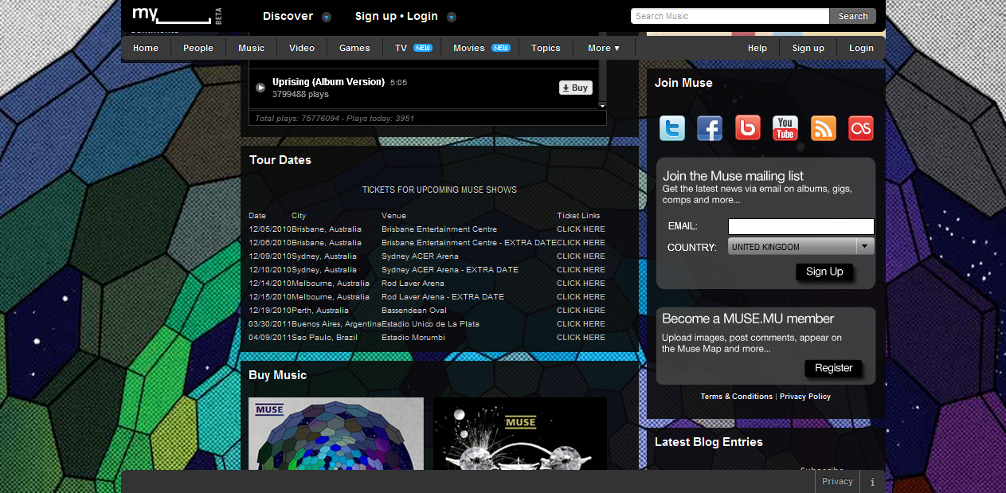
Task: Click the 'Estadio Morumbi' venue text
Action: [x=413, y=338]
